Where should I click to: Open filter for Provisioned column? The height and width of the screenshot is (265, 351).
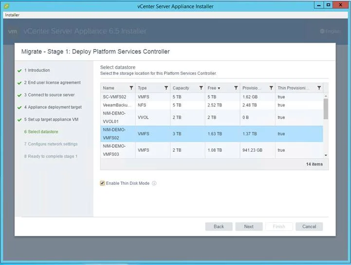[x=271, y=88]
